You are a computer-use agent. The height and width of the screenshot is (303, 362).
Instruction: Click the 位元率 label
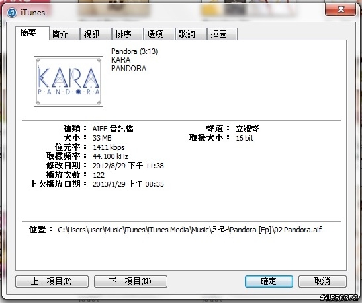pos(71,147)
